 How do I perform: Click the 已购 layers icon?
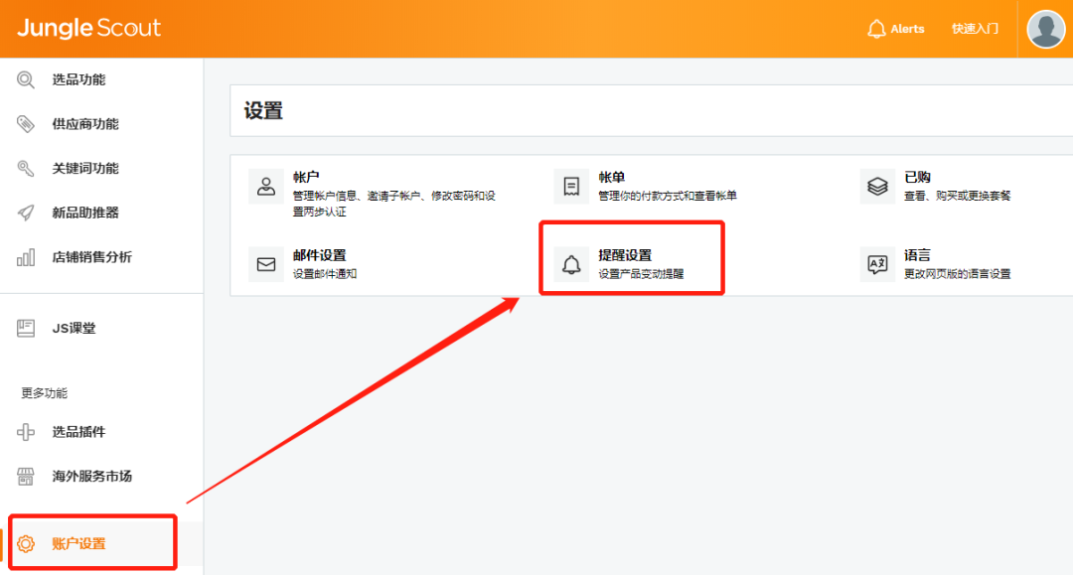pyautogui.click(x=877, y=186)
